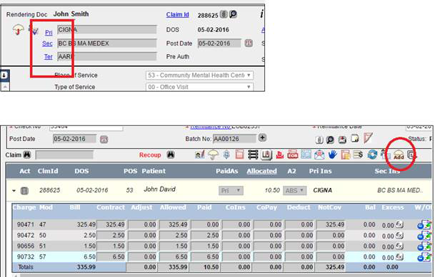The image size is (445, 277).
Task: Click the envelope with heart icon
Action: tap(319, 155)
